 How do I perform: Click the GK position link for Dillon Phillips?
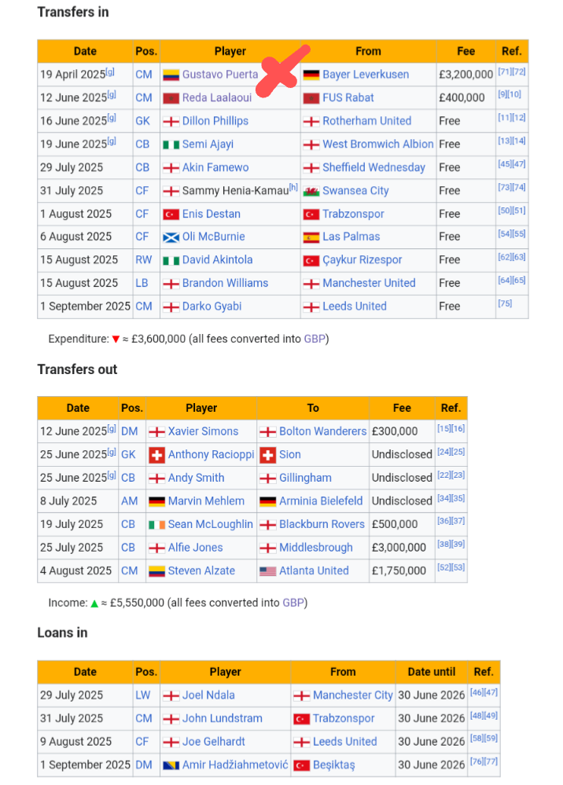143,121
